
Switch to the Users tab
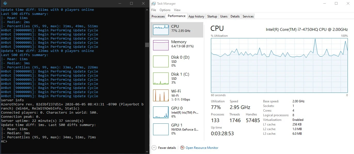click(x=224, y=16)
